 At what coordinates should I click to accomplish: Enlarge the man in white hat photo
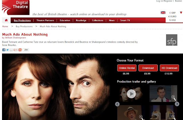pos(131,113)
